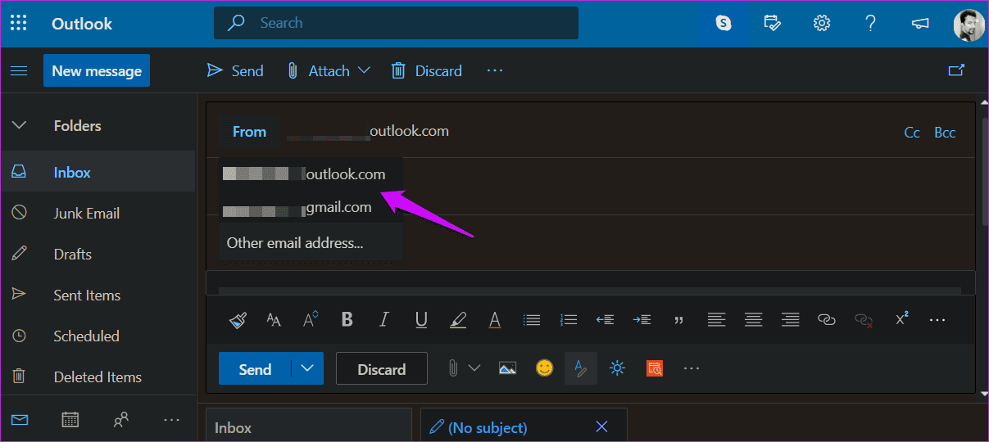The height and width of the screenshot is (442, 989).
Task: Open more formatting options ellipsis
Action: tap(937, 320)
